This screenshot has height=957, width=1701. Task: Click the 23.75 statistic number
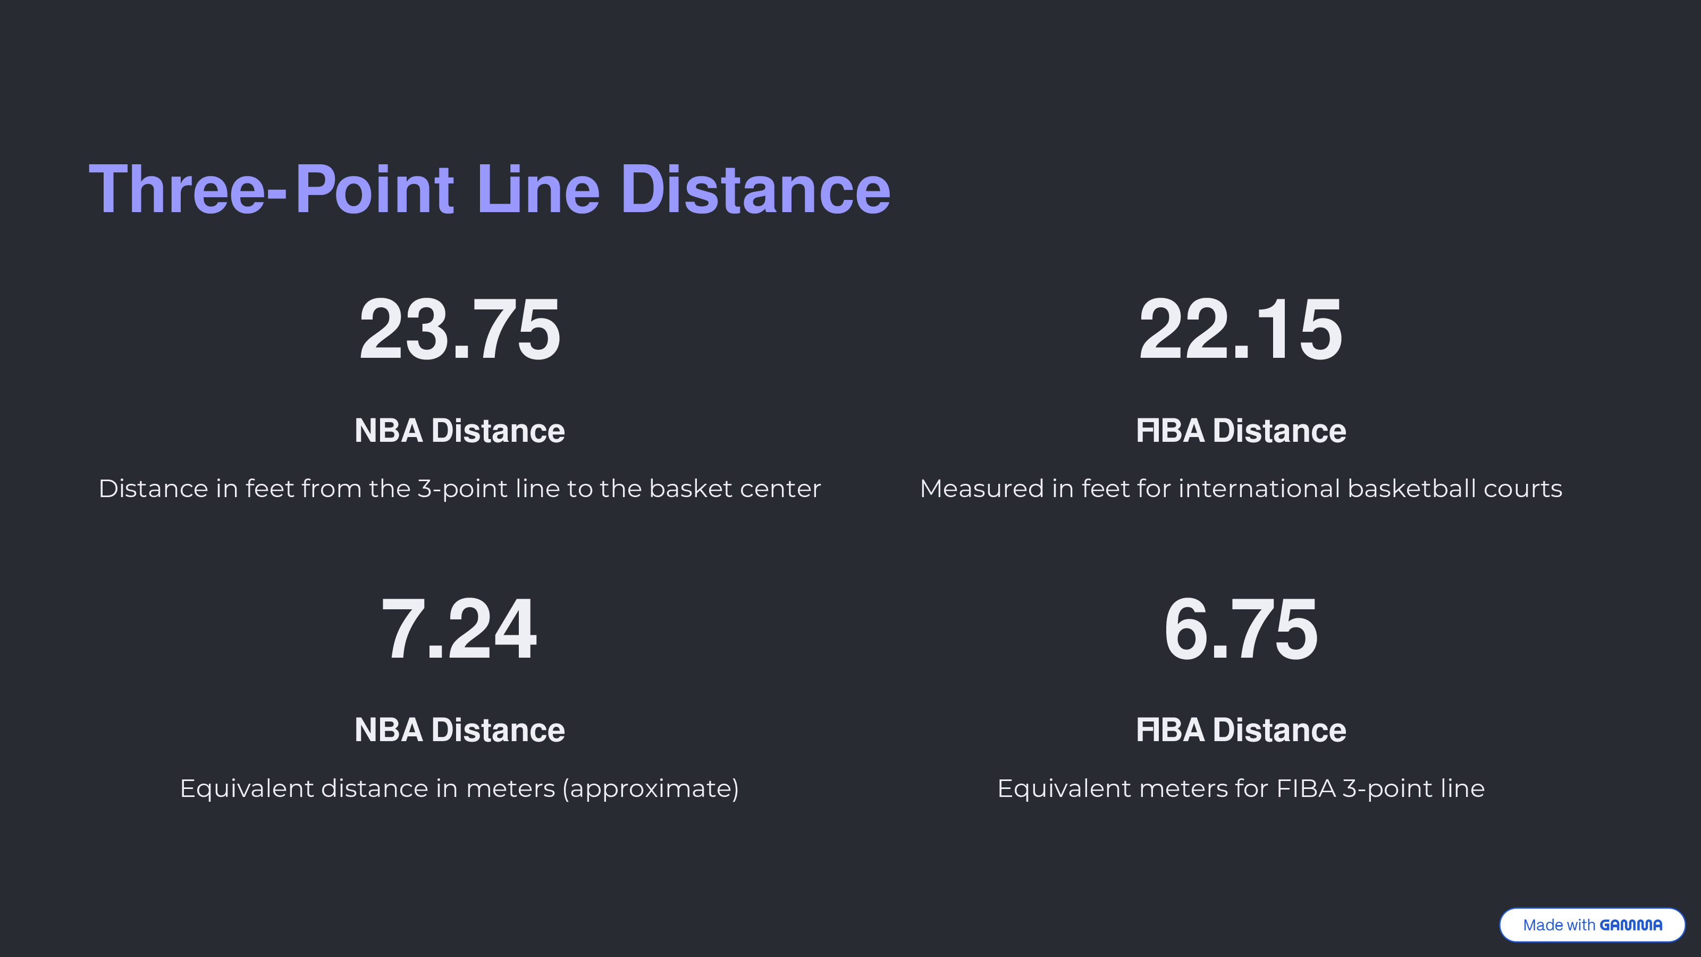[460, 329]
